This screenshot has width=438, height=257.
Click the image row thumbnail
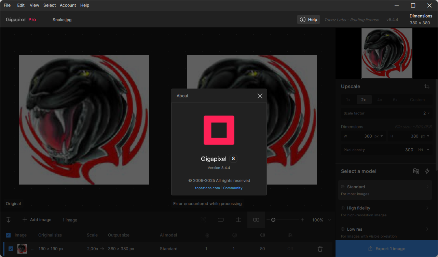tap(22, 248)
